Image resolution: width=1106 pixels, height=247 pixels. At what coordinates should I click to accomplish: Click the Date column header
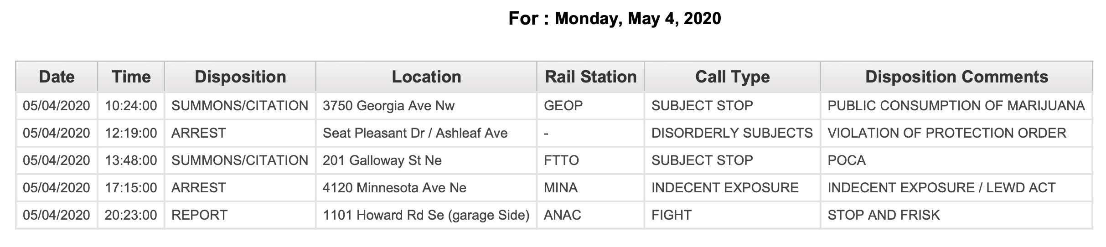click(57, 77)
